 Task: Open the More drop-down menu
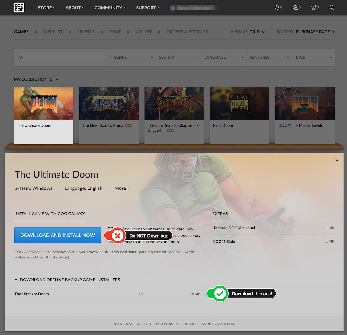coord(123,188)
